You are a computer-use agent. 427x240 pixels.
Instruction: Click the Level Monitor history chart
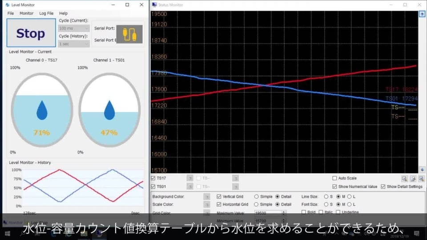point(84,188)
